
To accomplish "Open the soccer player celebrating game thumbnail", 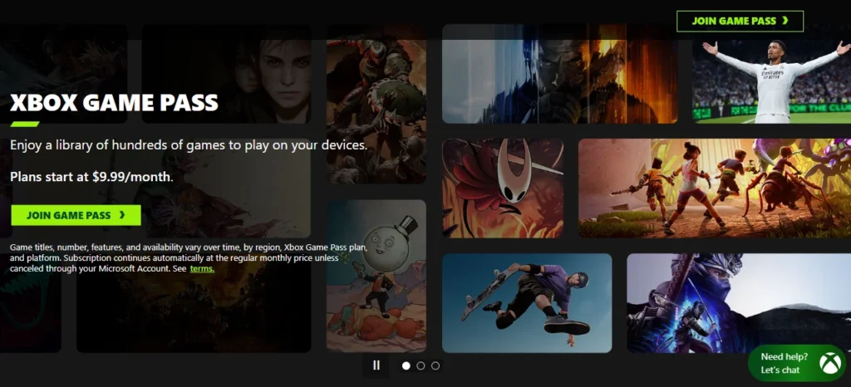I will [771, 74].
